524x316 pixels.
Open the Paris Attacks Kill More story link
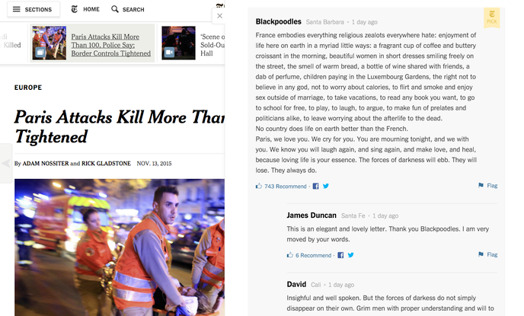(111, 45)
